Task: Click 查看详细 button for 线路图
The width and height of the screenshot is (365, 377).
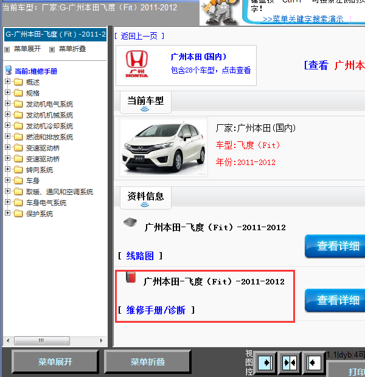Action: click(335, 246)
